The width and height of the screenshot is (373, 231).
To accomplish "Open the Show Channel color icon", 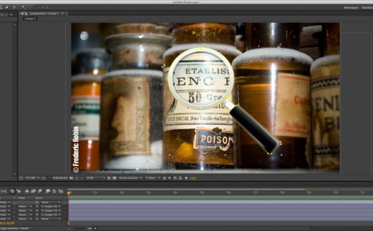I will [82, 178].
